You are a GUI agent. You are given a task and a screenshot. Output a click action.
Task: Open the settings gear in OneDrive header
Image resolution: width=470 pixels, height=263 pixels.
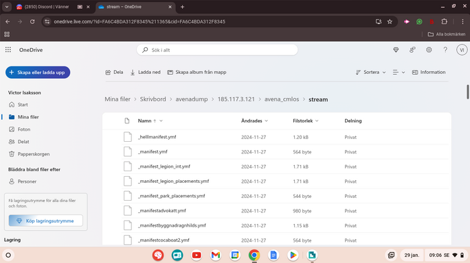[x=429, y=50]
